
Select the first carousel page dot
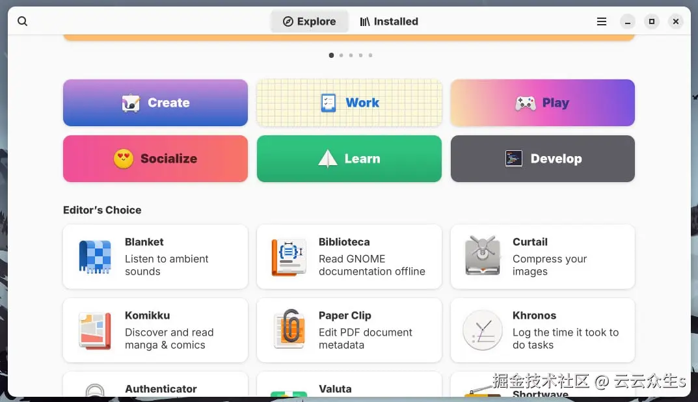click(x=331, y=55)
